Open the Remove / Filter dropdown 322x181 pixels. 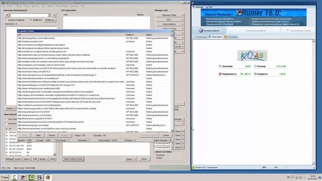[x=170, y=15]
